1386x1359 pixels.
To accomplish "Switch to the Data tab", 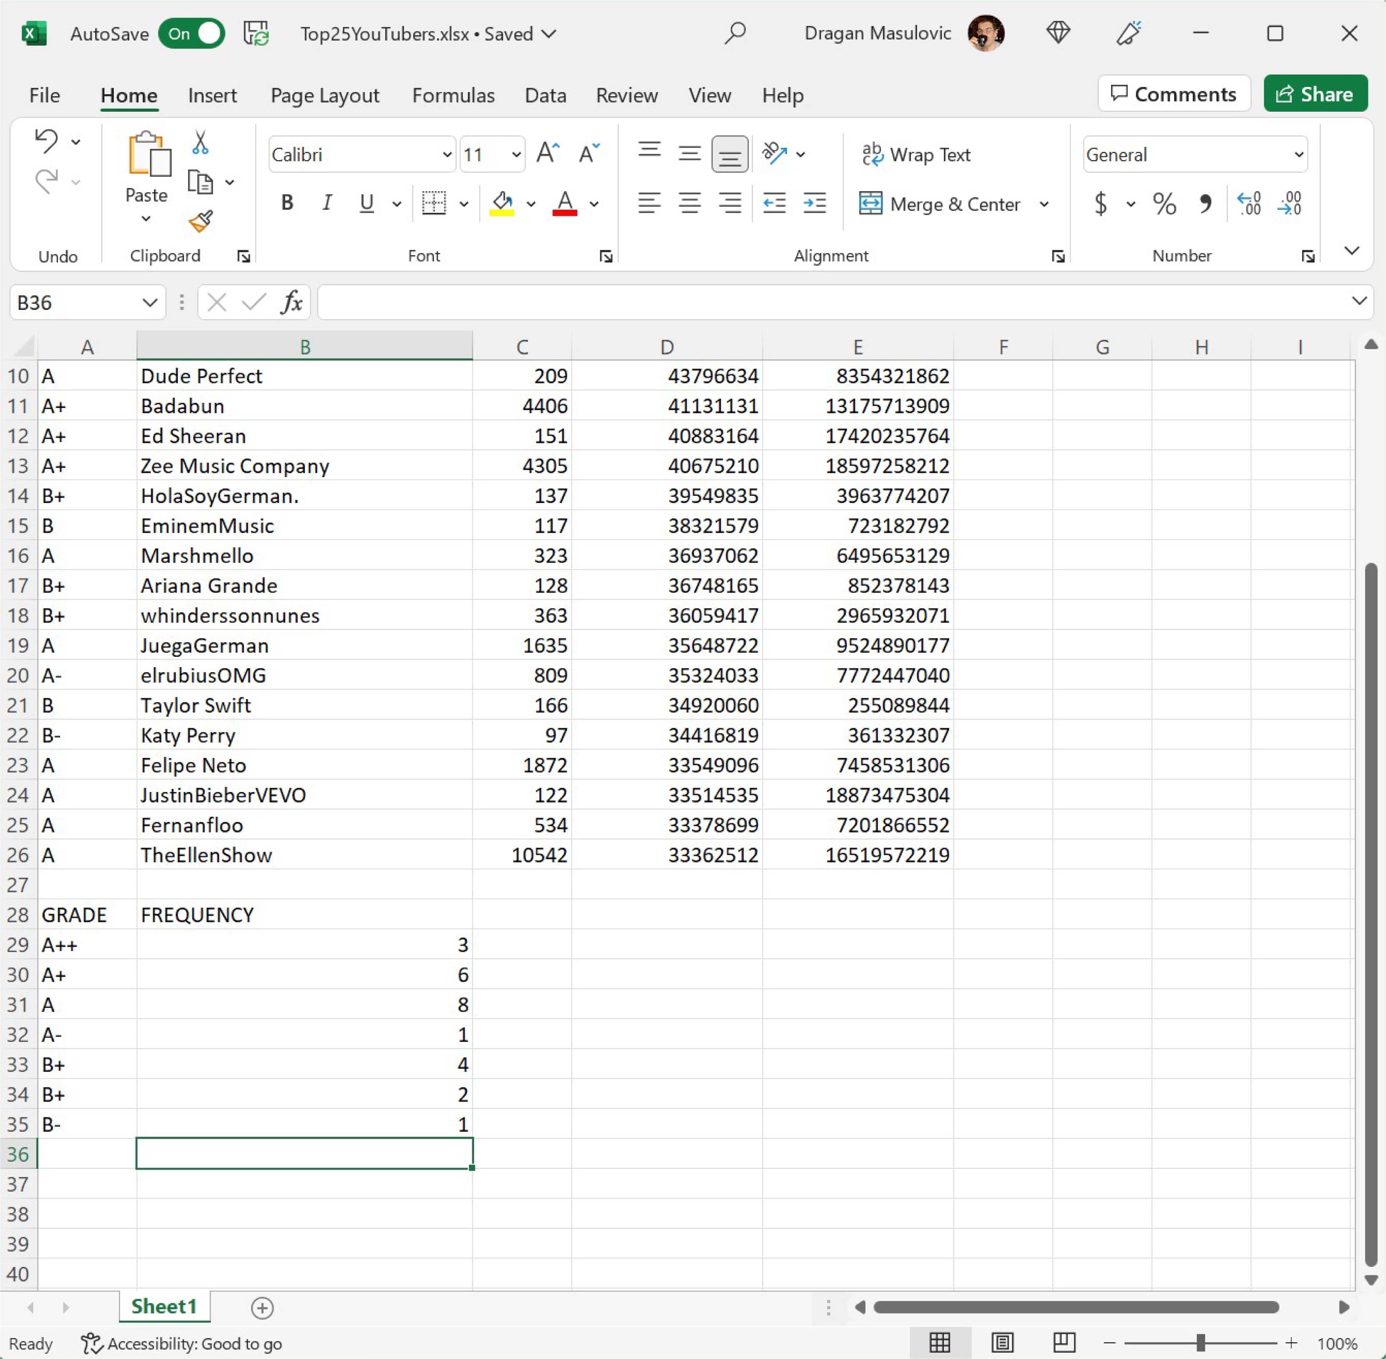I will click(x=545, y=95).
